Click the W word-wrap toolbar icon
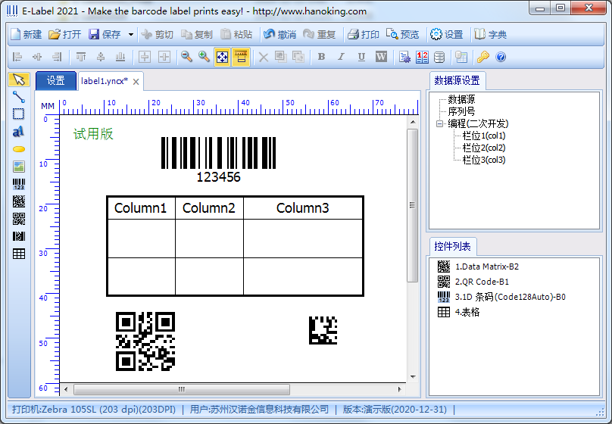Screen dimensions: 612x424 pos(381,57)
